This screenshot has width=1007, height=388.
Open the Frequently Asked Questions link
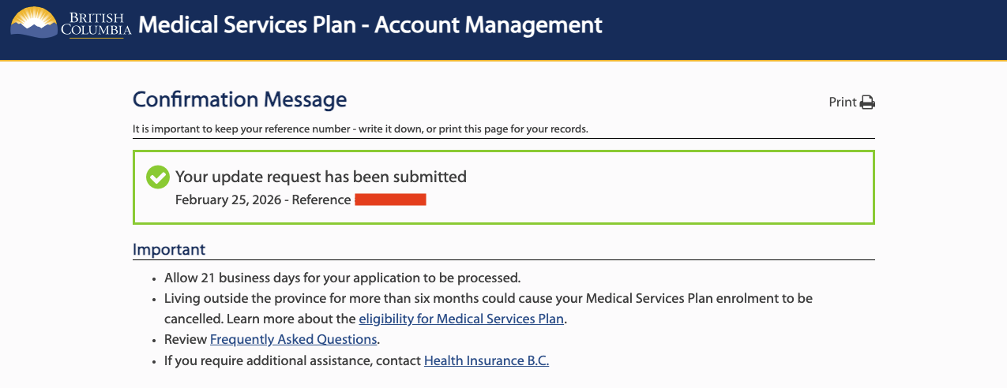tap(293, 340)
